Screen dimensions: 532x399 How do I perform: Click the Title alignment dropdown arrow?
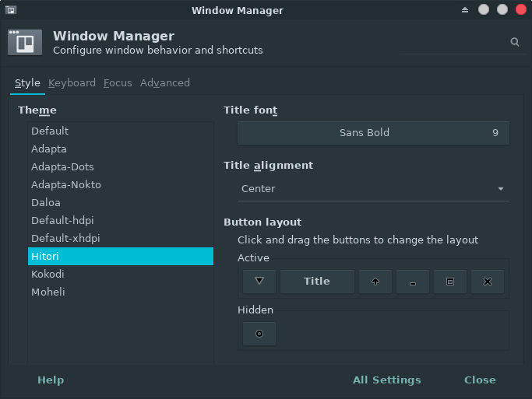[x=501, y=189]
